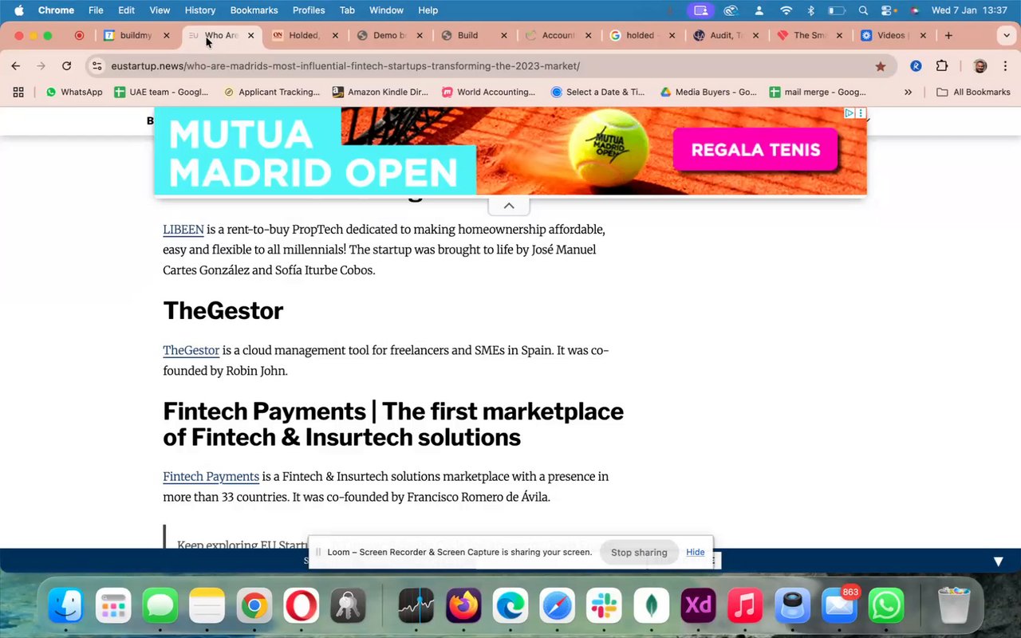Expand hidden bookmarks with double chevron
The width and height of the screenshot is (1021, 638).
click(908, 92)
